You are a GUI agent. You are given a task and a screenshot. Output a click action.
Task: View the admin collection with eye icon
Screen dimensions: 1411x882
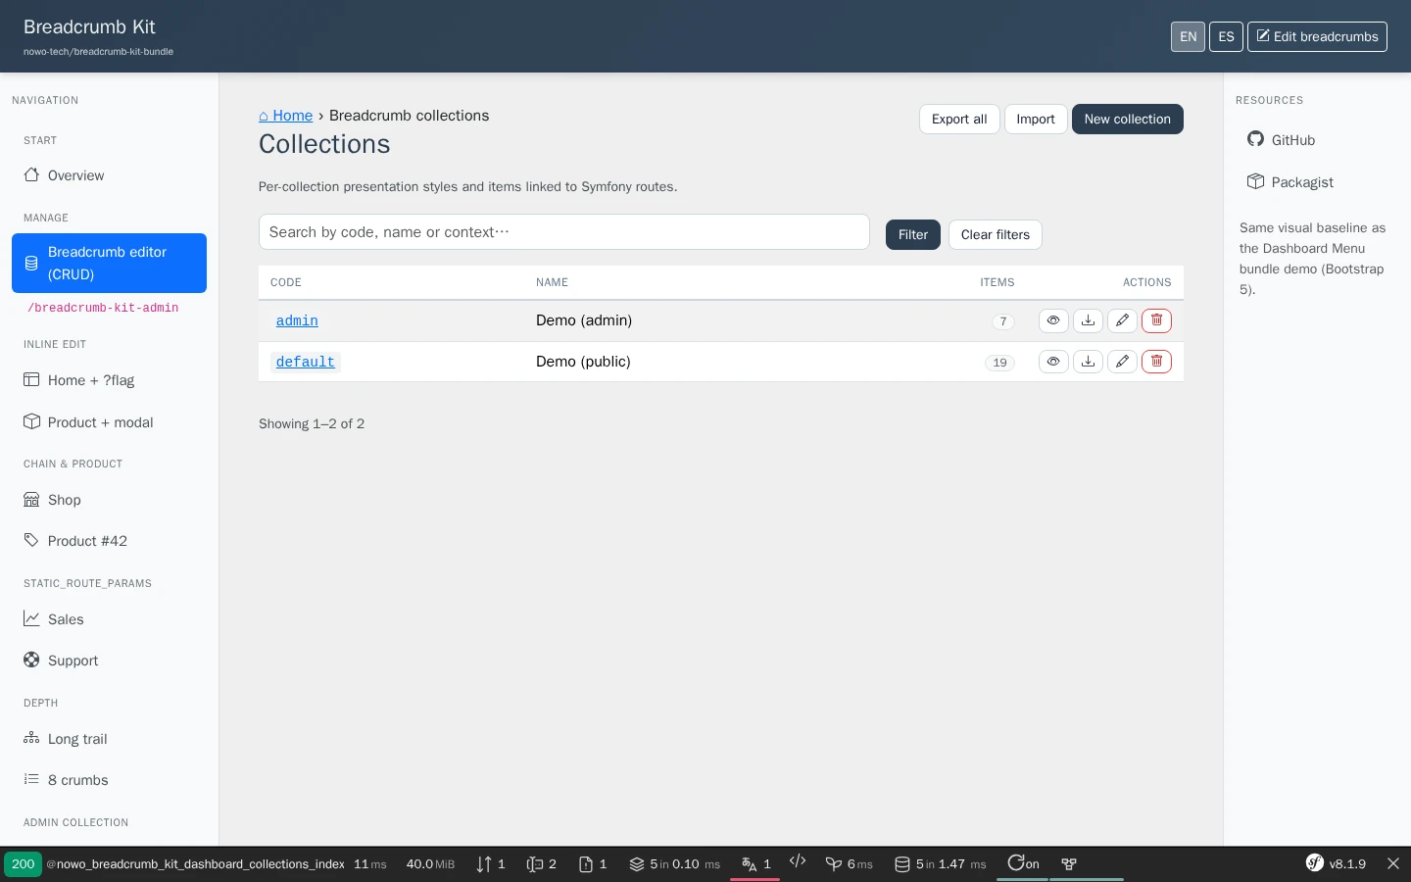coord(1053,320)
